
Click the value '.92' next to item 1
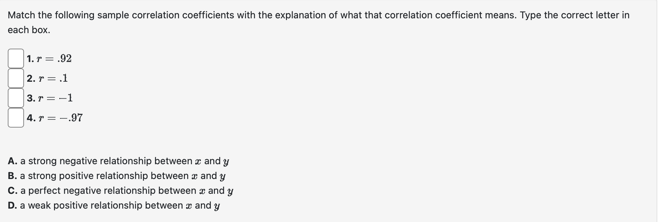65,58
